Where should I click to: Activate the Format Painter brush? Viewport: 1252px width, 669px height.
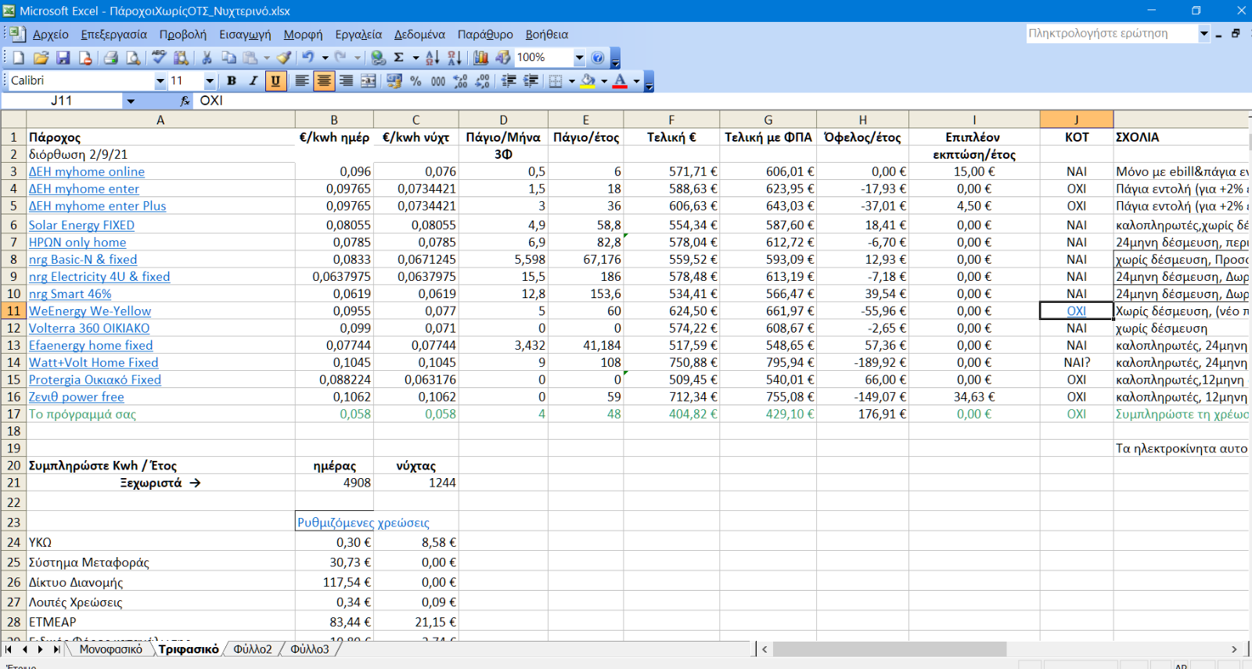284,58
